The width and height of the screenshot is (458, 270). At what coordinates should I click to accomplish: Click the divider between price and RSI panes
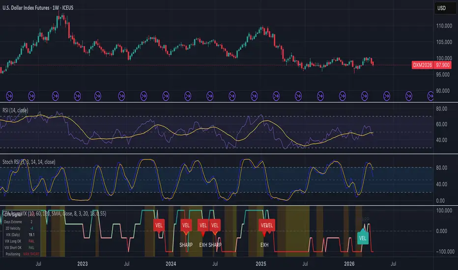229,102
